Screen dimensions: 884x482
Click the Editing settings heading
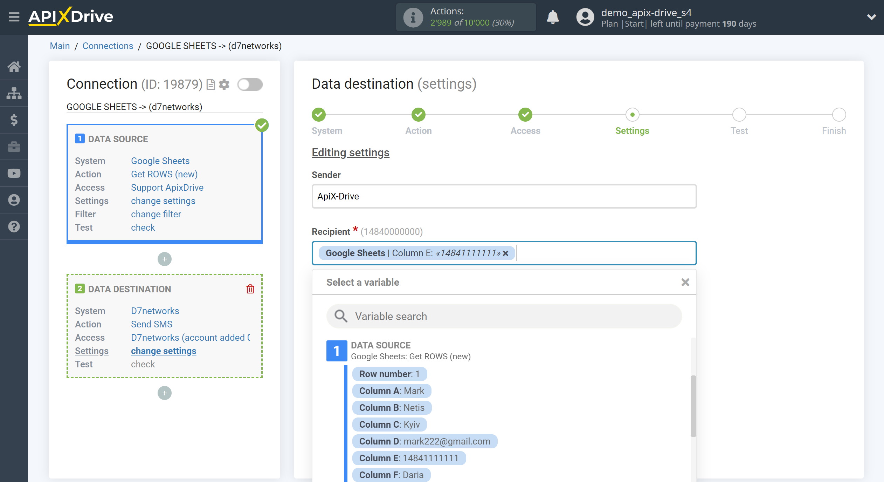click(351, 153)
